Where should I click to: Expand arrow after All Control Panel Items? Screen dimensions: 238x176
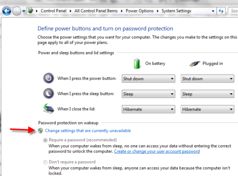(122, 11)
